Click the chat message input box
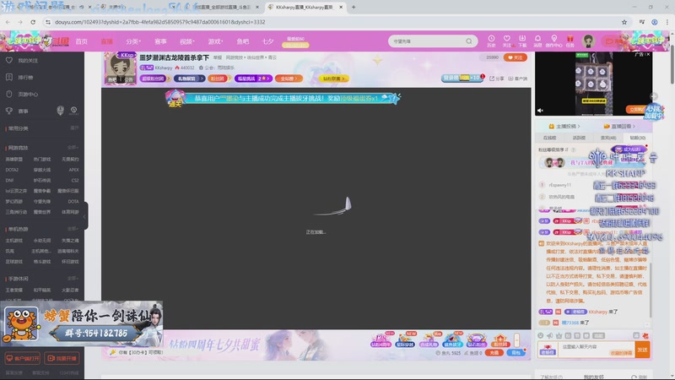 pos(597,350)
